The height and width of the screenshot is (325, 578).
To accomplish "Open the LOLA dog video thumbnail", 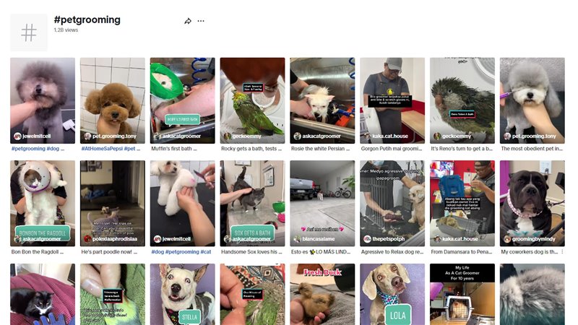I will click(392, 294).
